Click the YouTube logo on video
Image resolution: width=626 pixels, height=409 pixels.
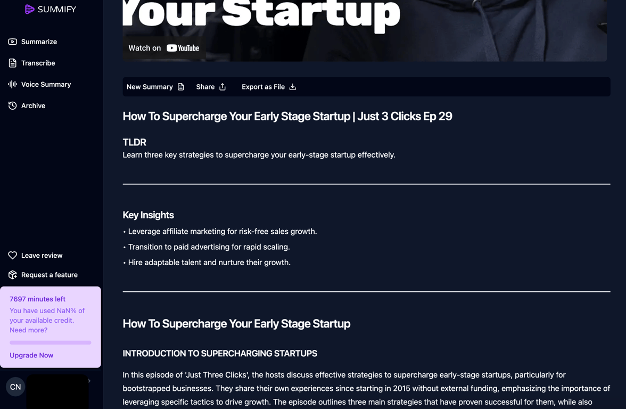click(x=183, y=48)
